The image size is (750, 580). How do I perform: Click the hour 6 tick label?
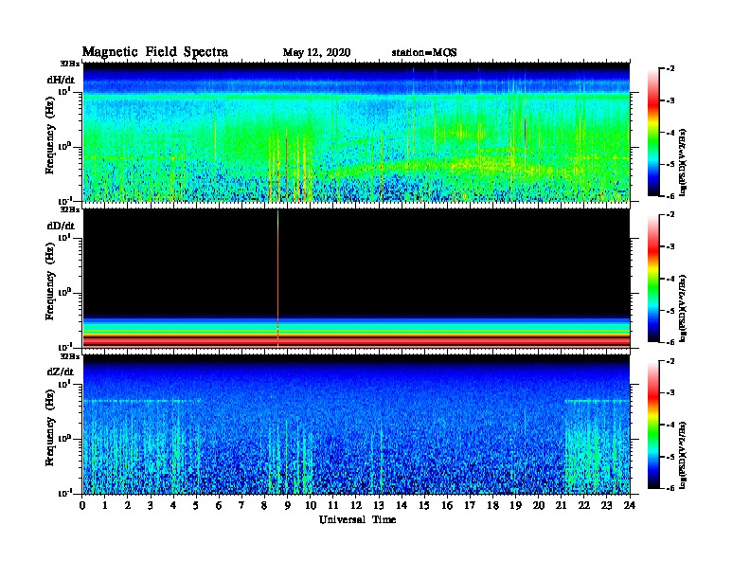219,505
